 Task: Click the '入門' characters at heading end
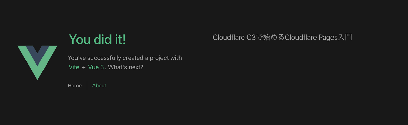click(x=345, y=37)
